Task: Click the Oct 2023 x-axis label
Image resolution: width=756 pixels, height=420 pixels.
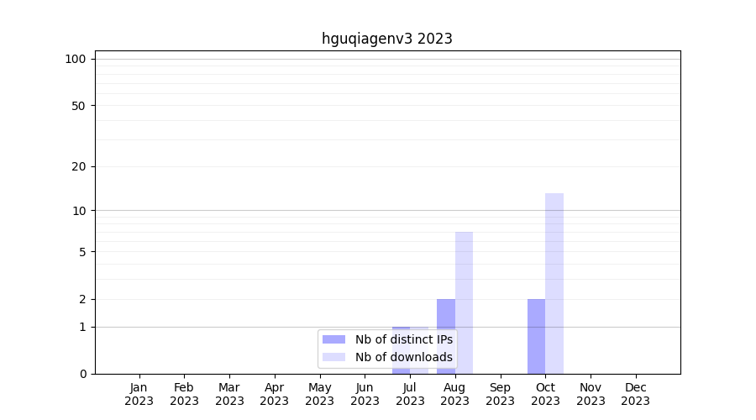Action: 545,394
